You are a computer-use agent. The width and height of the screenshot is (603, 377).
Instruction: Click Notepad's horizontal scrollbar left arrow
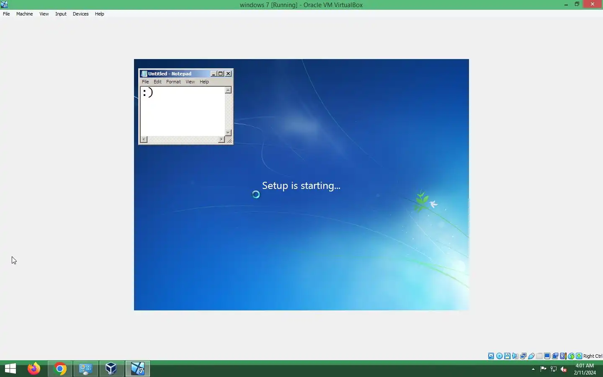[x=144, y=139]
